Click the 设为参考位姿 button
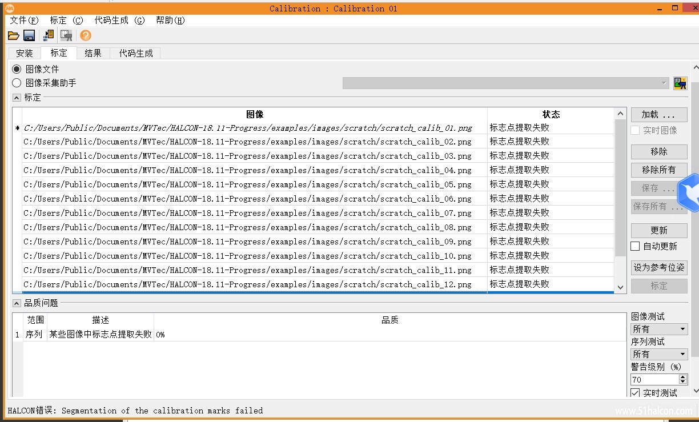699x422 pixels. click(659, 267)
